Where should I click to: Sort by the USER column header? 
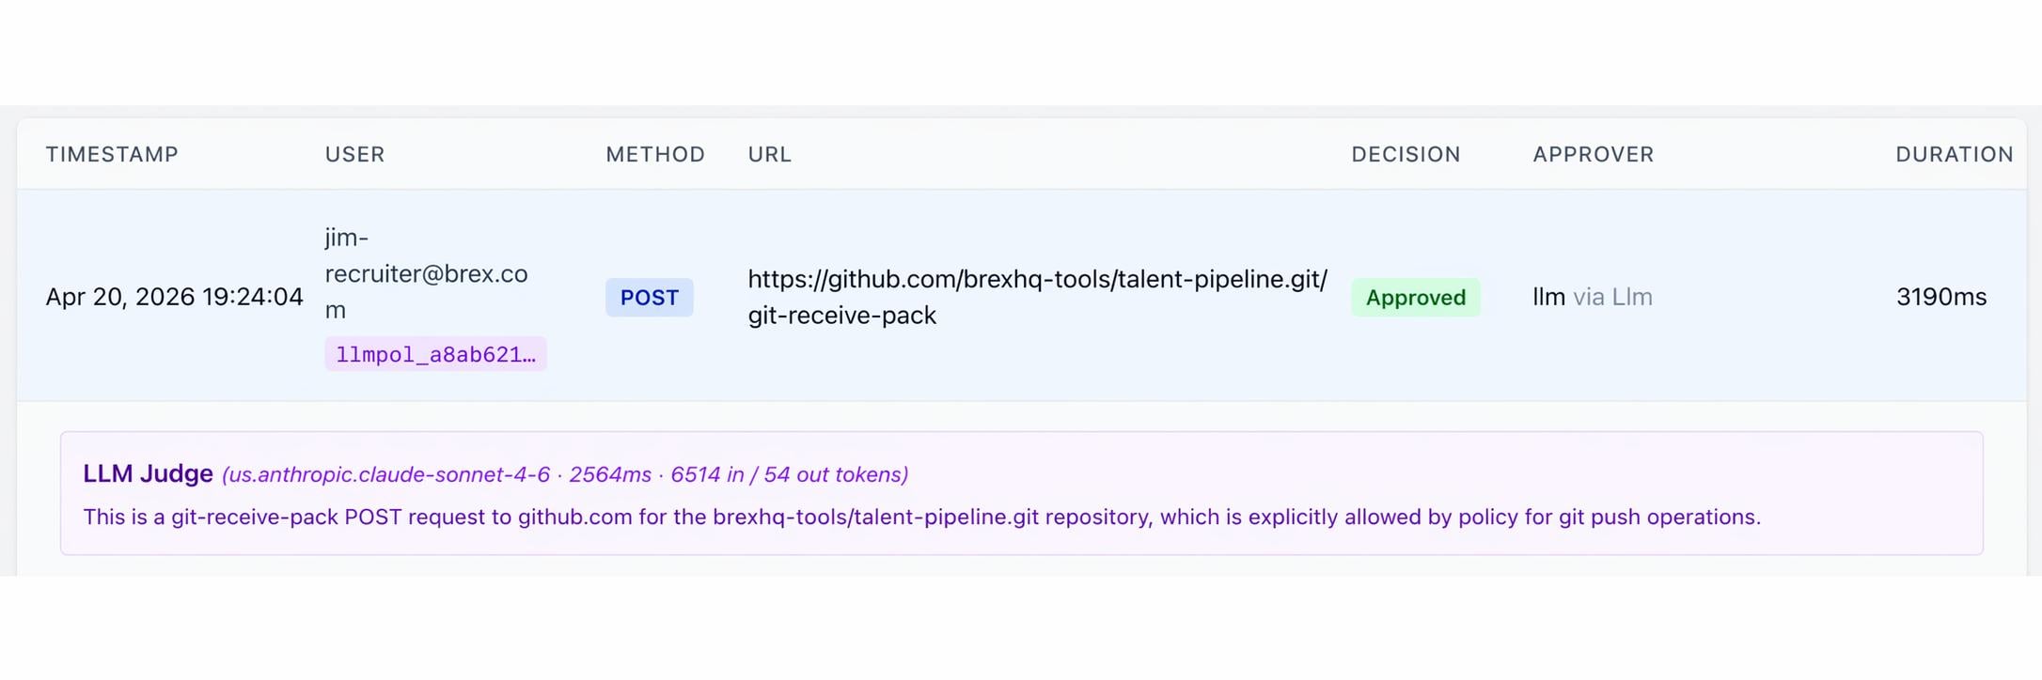(354, 154)
